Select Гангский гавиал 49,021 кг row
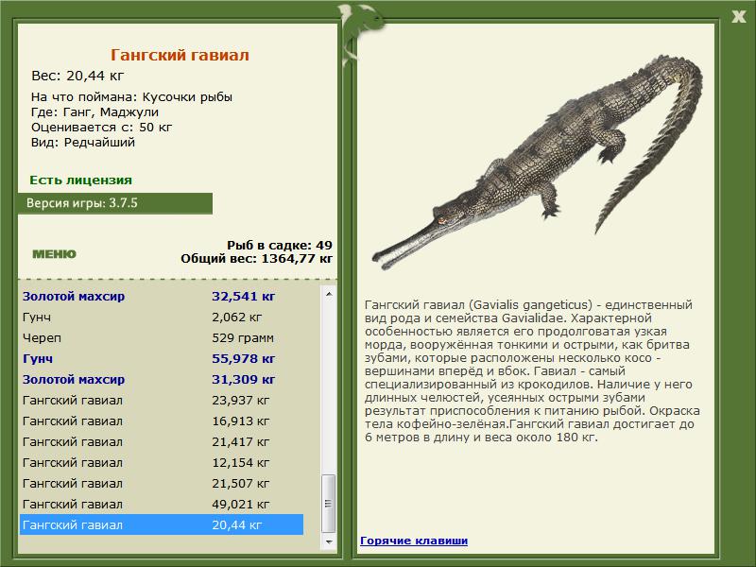Screen dimensions: 756x567 pos(162,504)
